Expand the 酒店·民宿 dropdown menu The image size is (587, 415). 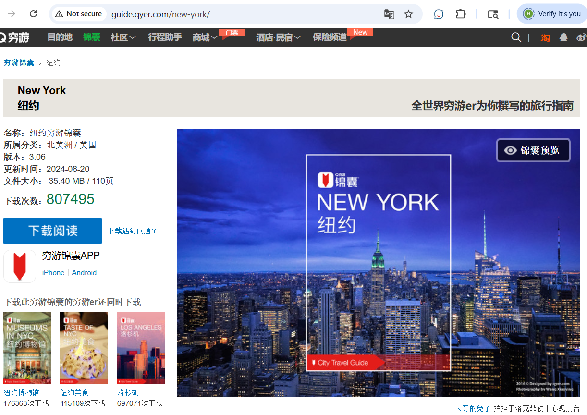(x=278, y=37)
